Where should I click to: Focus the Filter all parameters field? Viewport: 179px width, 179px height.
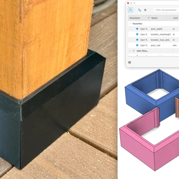click(166, 10)
